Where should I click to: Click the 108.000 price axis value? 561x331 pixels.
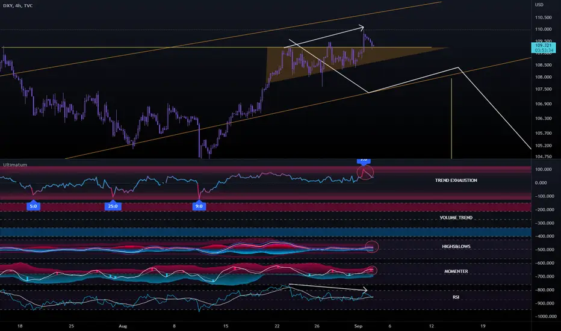coord(543,77)
